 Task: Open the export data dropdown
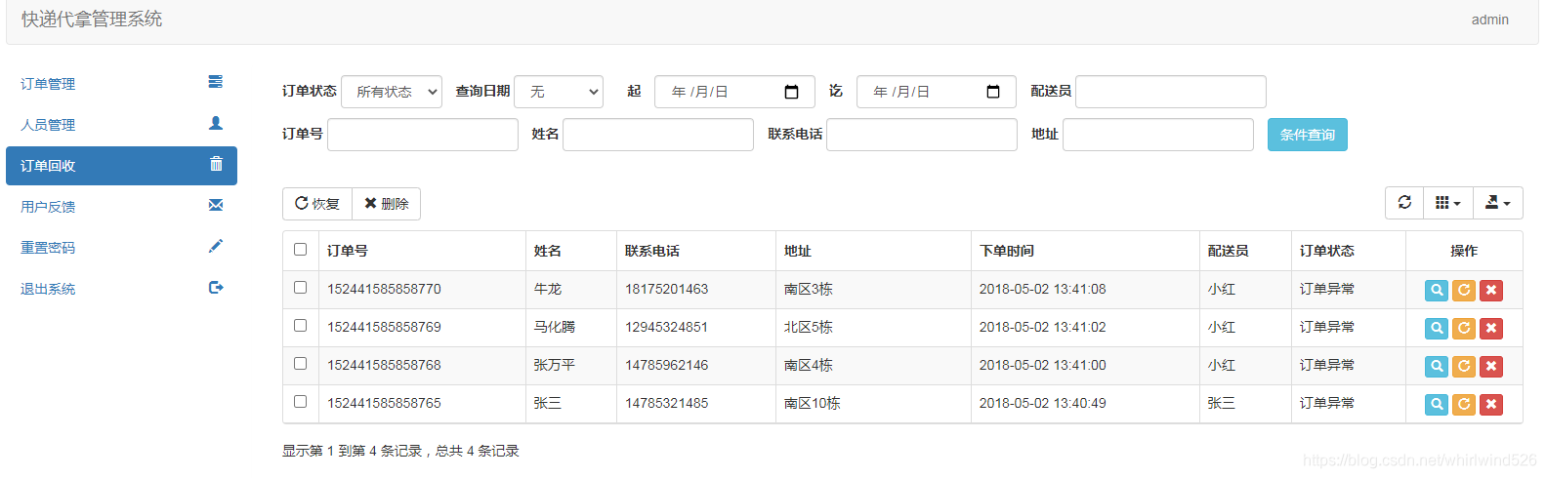(x=1498, y=203)
